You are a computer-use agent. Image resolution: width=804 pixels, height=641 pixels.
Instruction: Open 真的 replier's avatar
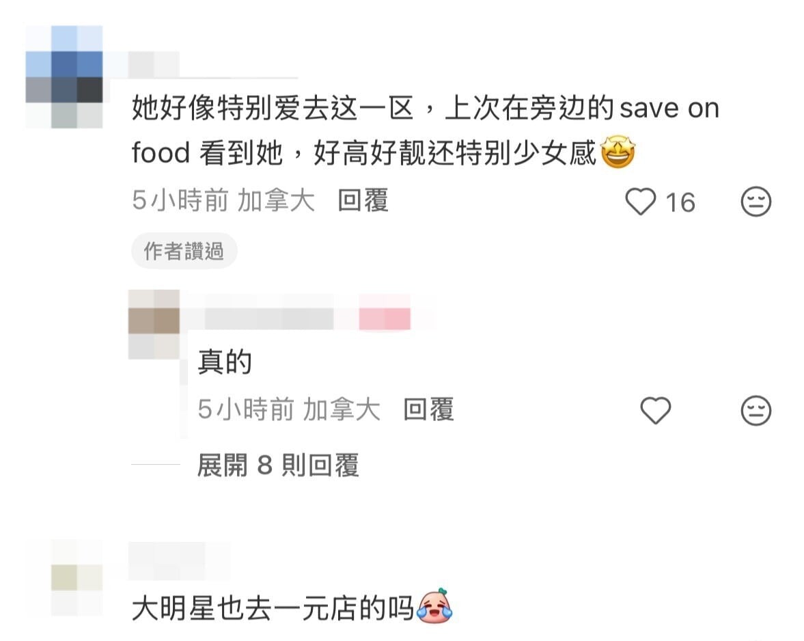154,324
